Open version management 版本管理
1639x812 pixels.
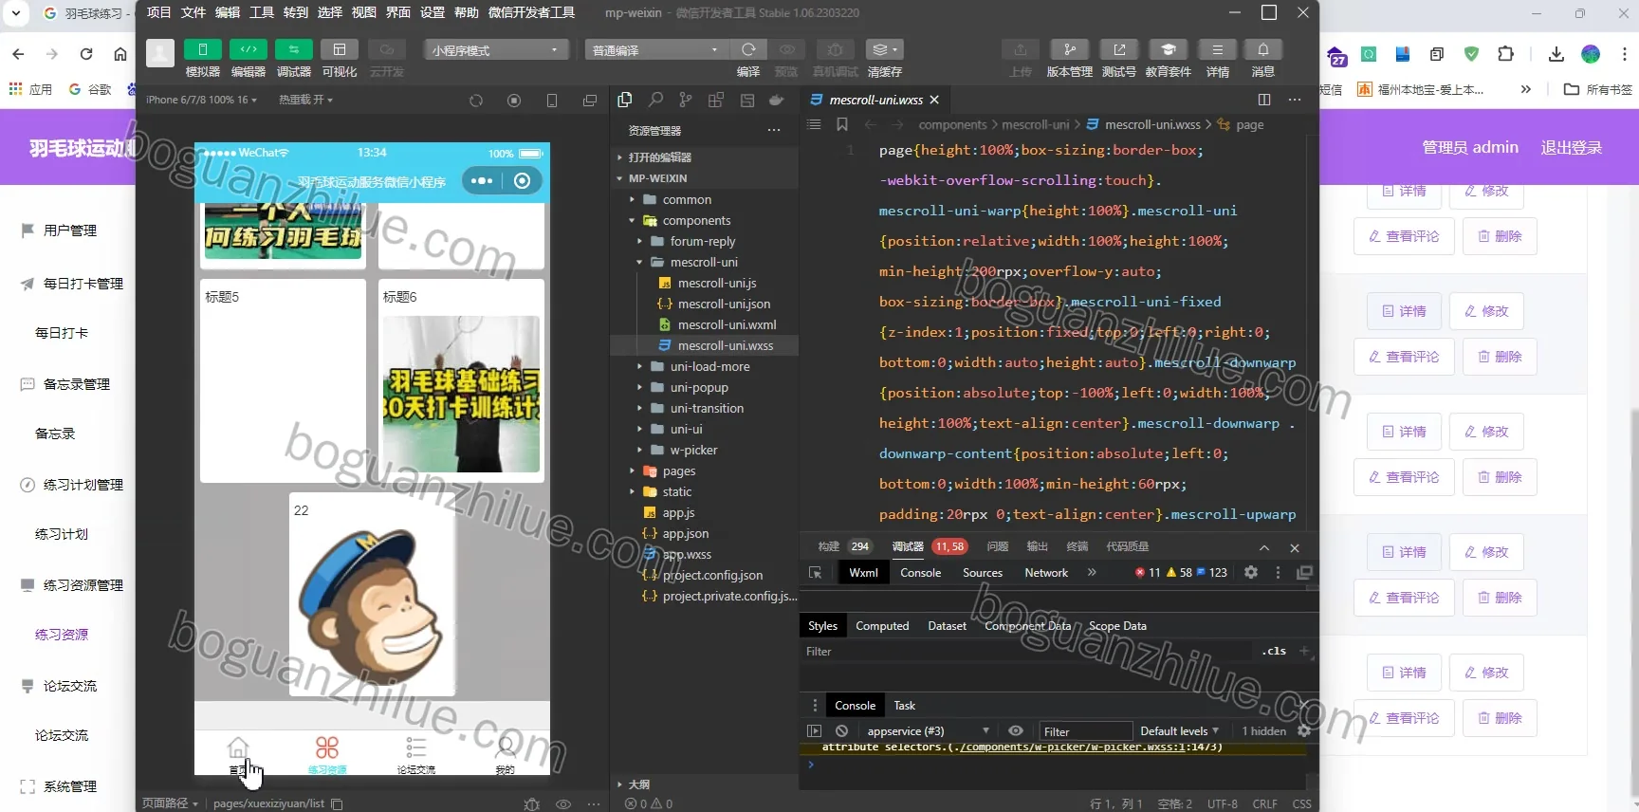point(1069,49)
